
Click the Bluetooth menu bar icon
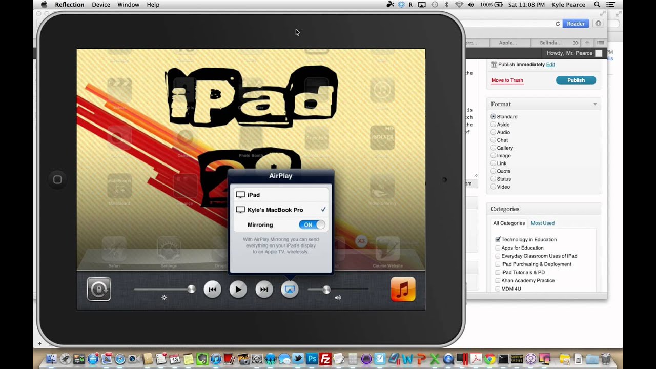tap(446, 5)
